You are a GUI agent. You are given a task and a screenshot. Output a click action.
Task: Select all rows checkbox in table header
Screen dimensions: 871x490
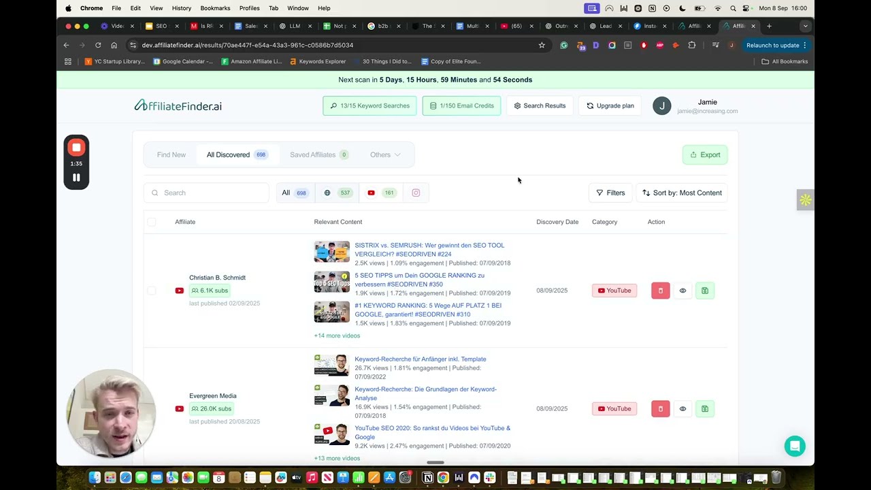151,222
